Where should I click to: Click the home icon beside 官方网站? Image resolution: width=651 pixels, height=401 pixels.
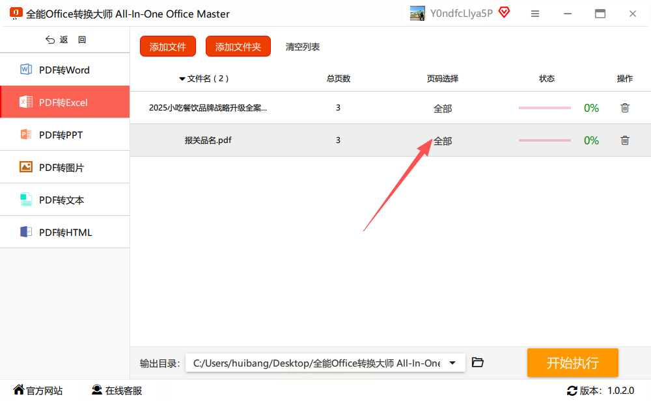[x=19, y=389]
